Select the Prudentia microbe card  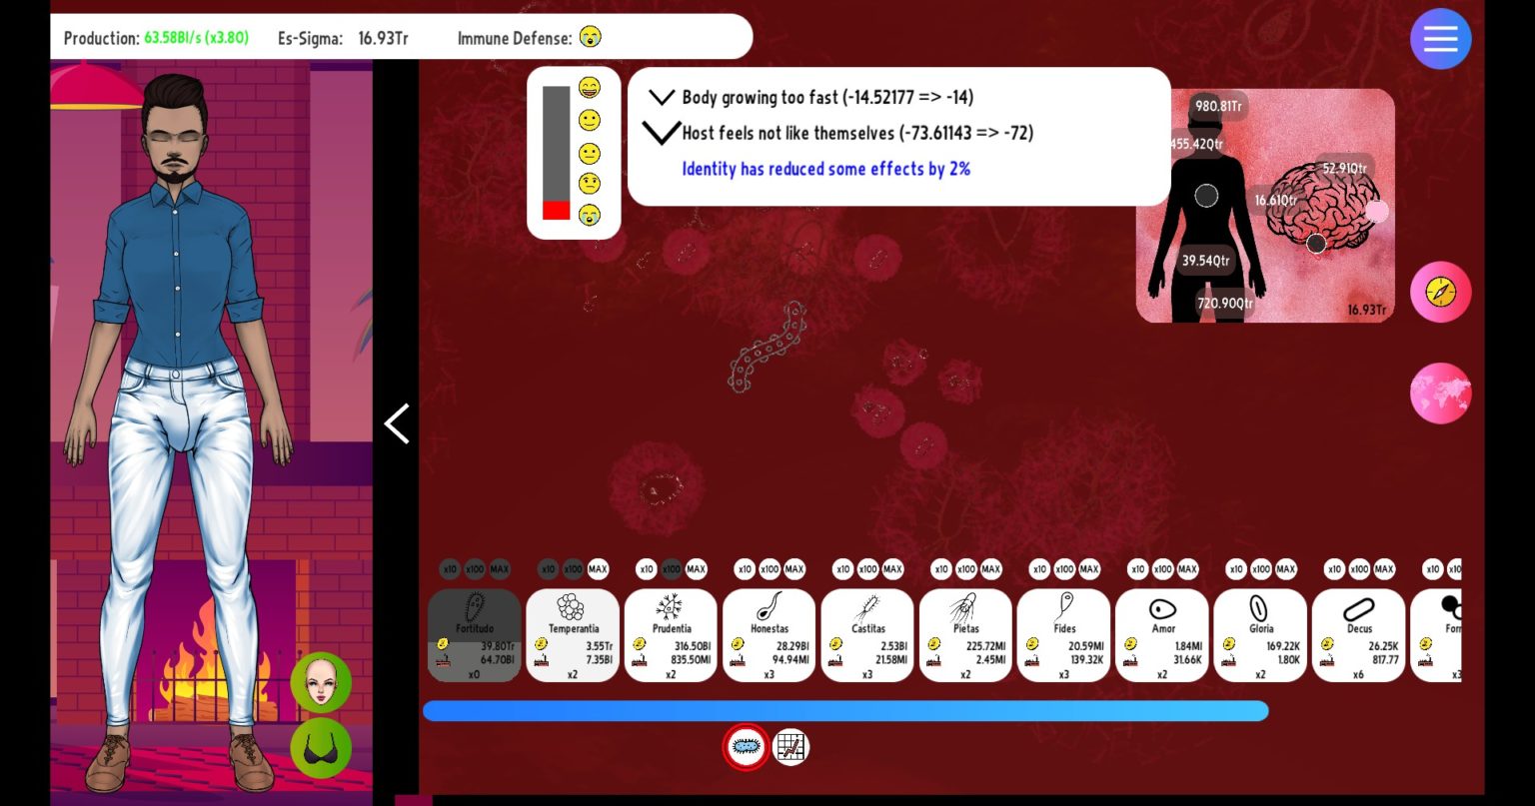tap(671, 635)
